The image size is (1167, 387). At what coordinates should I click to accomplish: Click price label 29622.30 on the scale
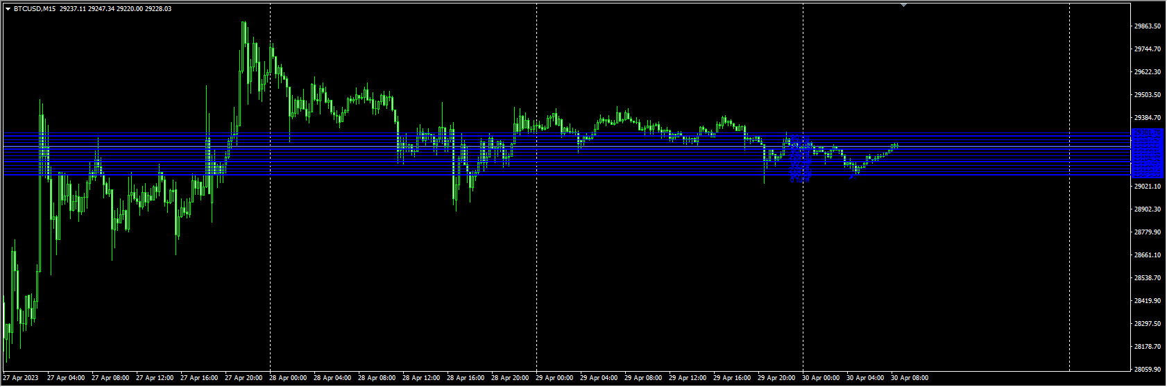[1148, 72]
